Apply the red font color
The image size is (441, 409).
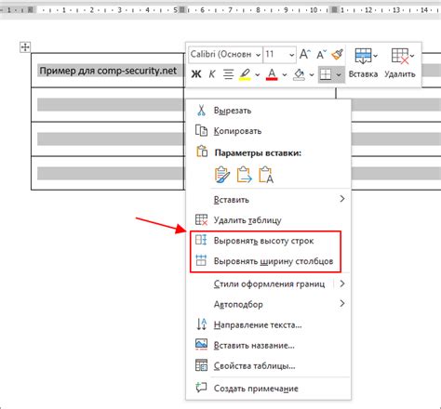point(272,74)
